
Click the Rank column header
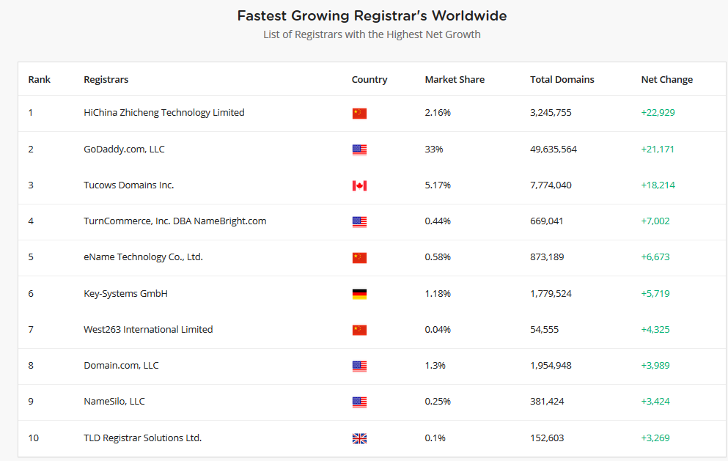coord(39,79)
